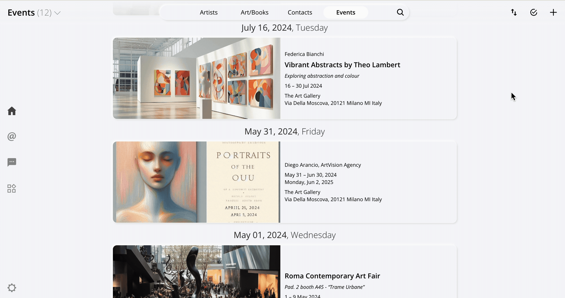Image resolution: width=565 pixels, height=298 pixels.
Task: Expand the Events (12) dropdown chevron
Action: pos(58,13)
